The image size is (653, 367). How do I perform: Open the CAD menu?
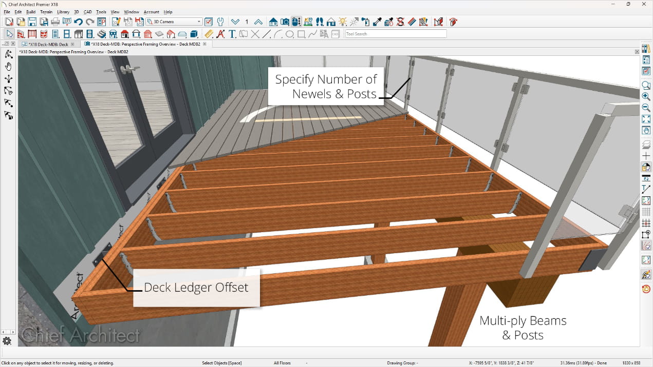(x=88, y=12)
